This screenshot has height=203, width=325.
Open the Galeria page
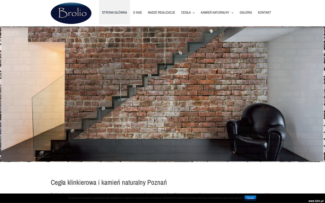point(246,12)
